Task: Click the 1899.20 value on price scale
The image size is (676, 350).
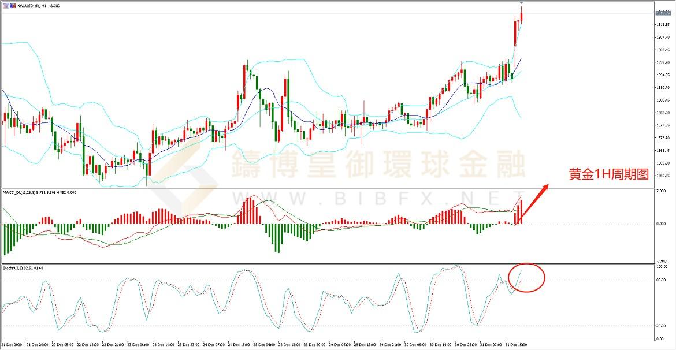Action: pos(662,62)
